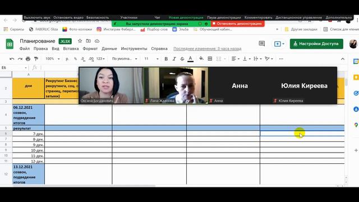Open the font dropdown (По умолча...)

[125, 59]
